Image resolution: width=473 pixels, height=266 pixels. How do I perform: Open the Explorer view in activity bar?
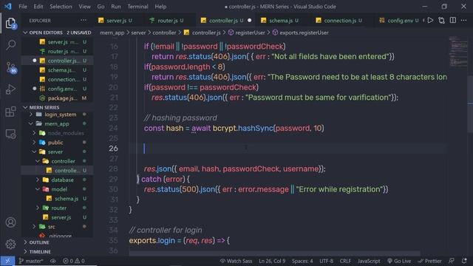coord(10,23)
